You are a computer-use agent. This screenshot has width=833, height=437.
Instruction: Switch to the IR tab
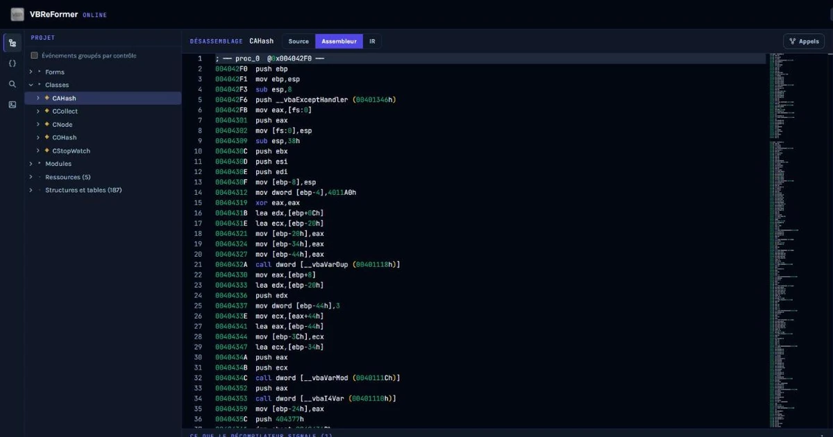tap(372, 42)
